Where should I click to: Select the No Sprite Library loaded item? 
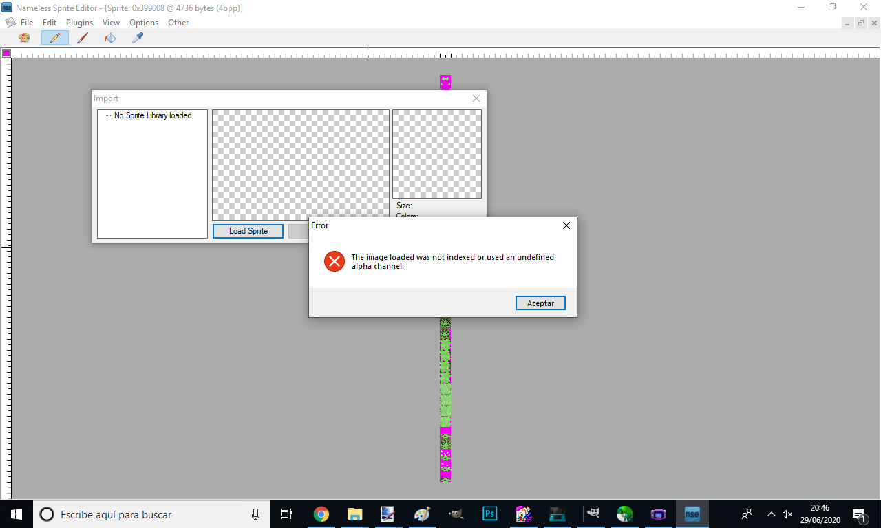click(x=153, y=115)
